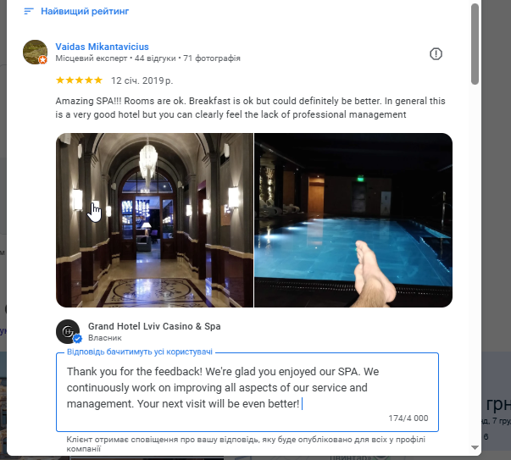Viewport: 511px width, 460px height.
Task: Click the scrollbar down arrow
Action: [475, 447]
